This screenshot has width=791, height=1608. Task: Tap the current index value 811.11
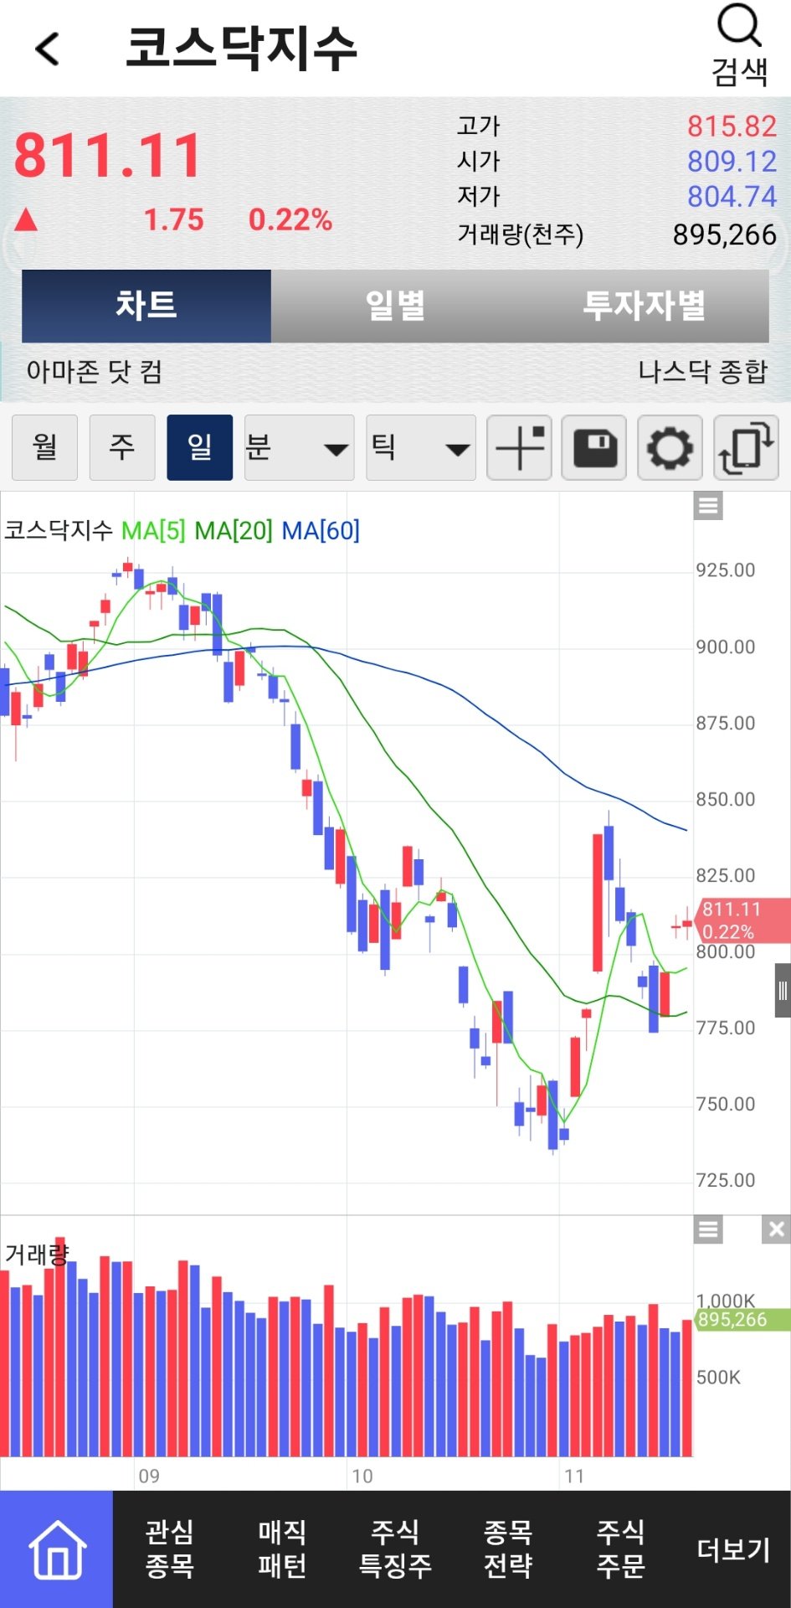click(x=107, y=156)
